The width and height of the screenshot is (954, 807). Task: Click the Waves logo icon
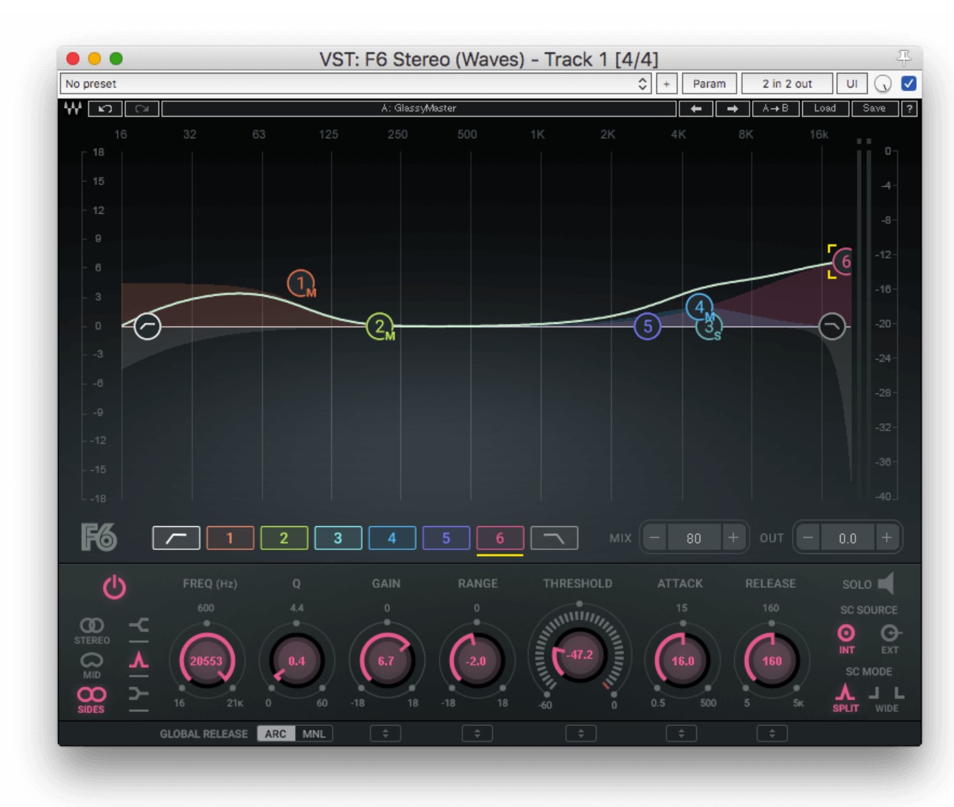[x=73, y=108]
